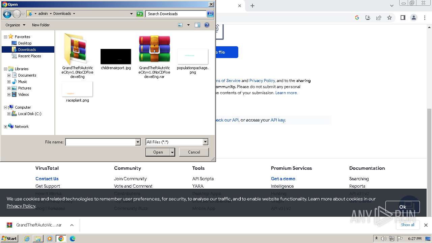Click Show all downloads button
This screenshot has height=243, width=432.
408,225
